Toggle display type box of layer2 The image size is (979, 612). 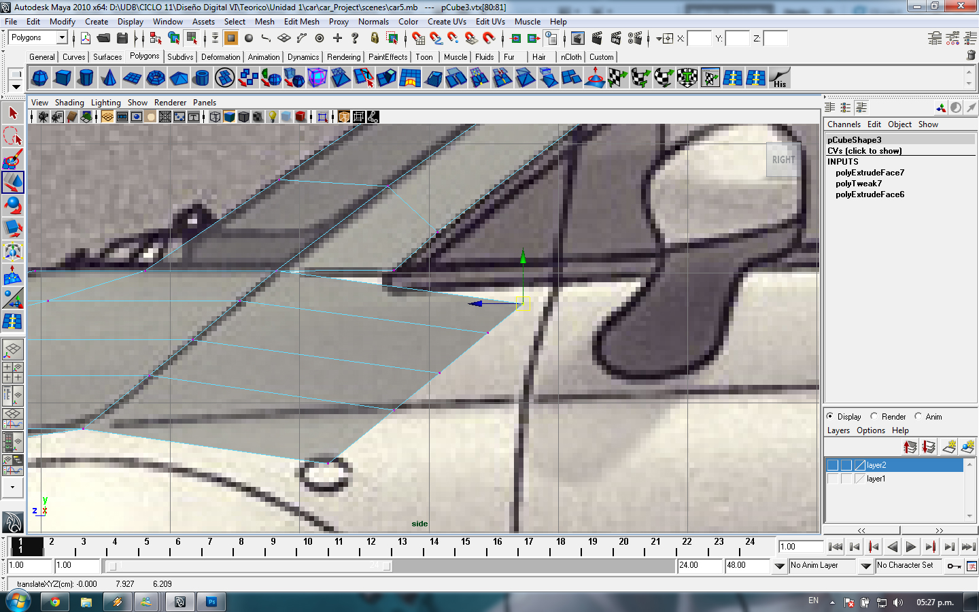tap(846, 465)
